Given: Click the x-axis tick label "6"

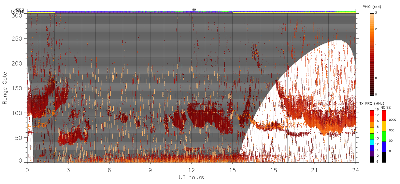Looking at the screenshot, I should tap(109, 170).
